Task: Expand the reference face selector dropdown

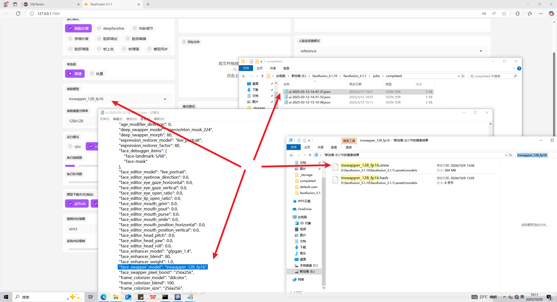Action: [481, 51]
